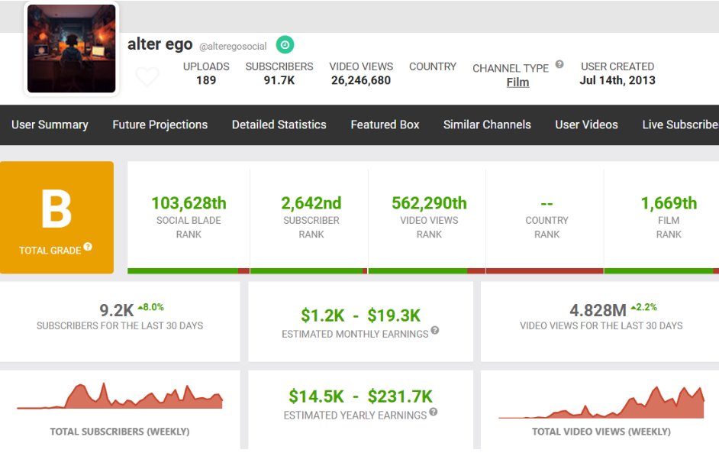The width and height of the screenshot is (719, 453).
Task: Open the Live Subscriber count tab
Action: point(679,125)
